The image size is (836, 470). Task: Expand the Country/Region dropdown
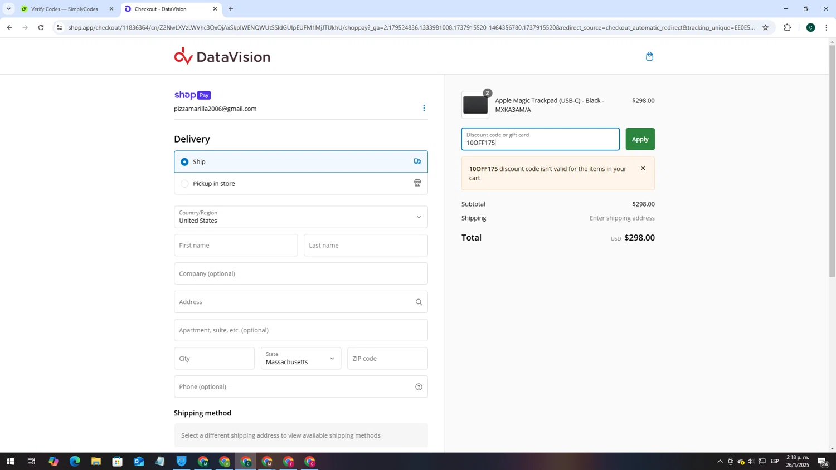[x=301, y=217]
